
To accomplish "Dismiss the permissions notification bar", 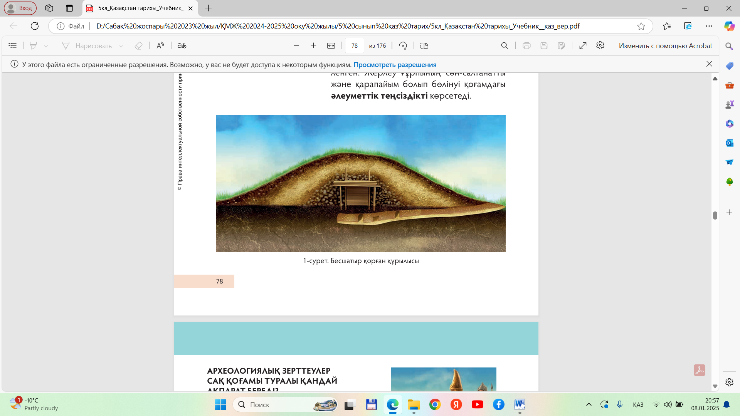I will (x=709, y=64).
